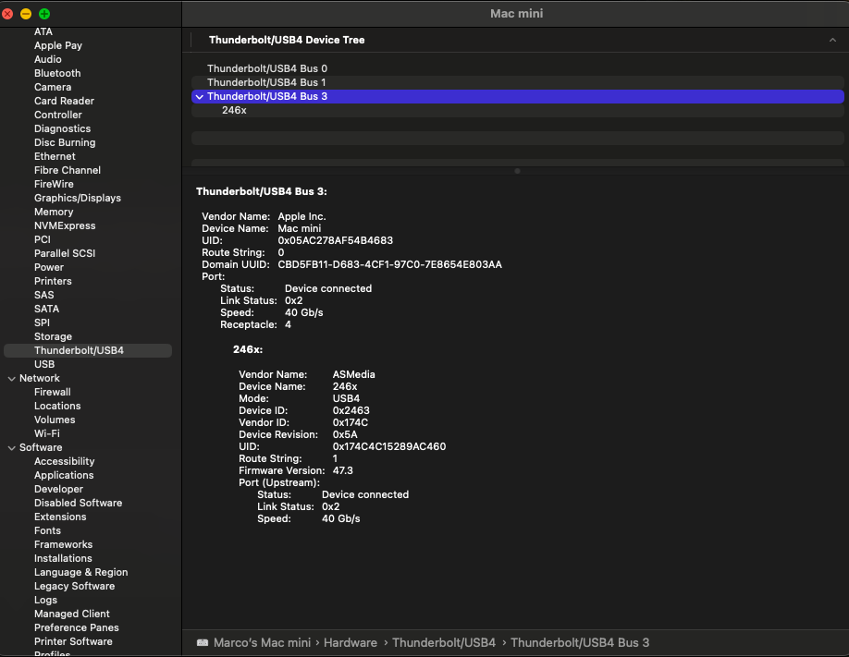Open Wi-Fi under Network
Screen dimensions: 849x657
pos(46,433)
